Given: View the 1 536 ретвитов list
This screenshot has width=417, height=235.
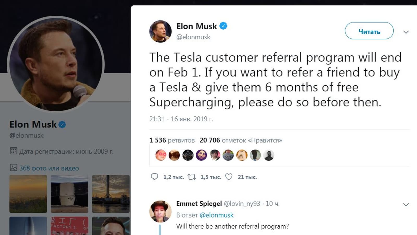Looking at the screenshot, I should [x=172, y=140].
